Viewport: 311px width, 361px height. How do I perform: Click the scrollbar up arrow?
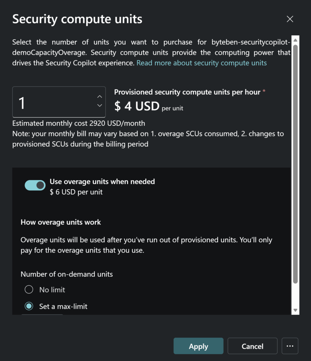pos(296,39)
